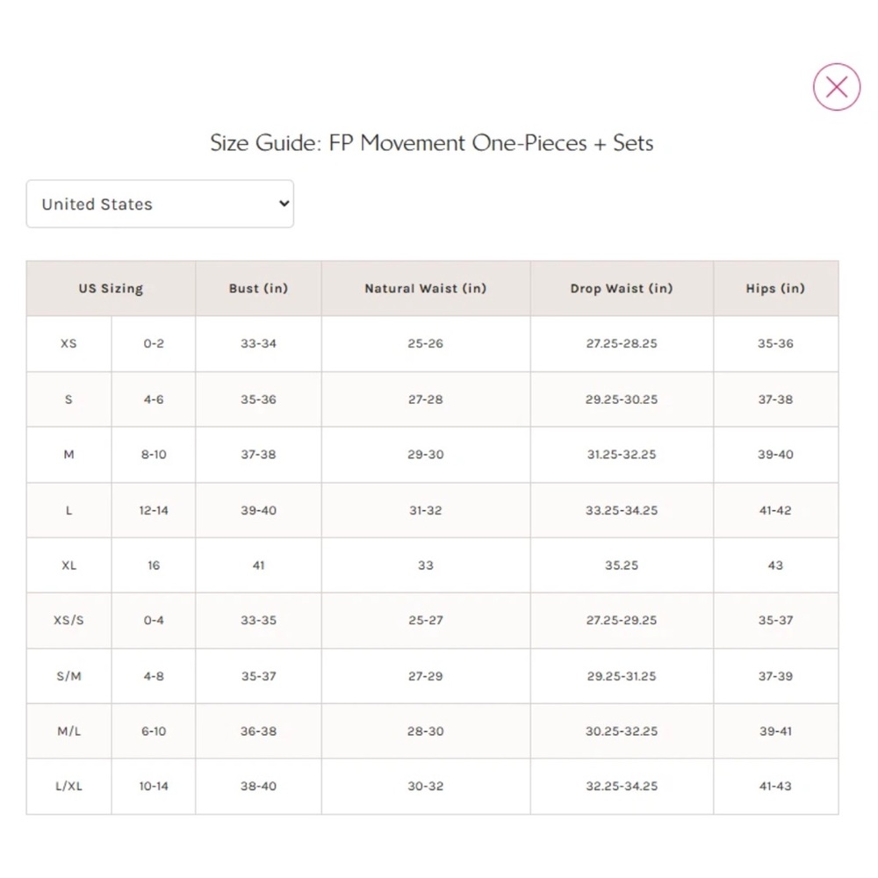The image size is (878, 878).
Task: Click the Size Guide title text
Action: click(432, 143)
